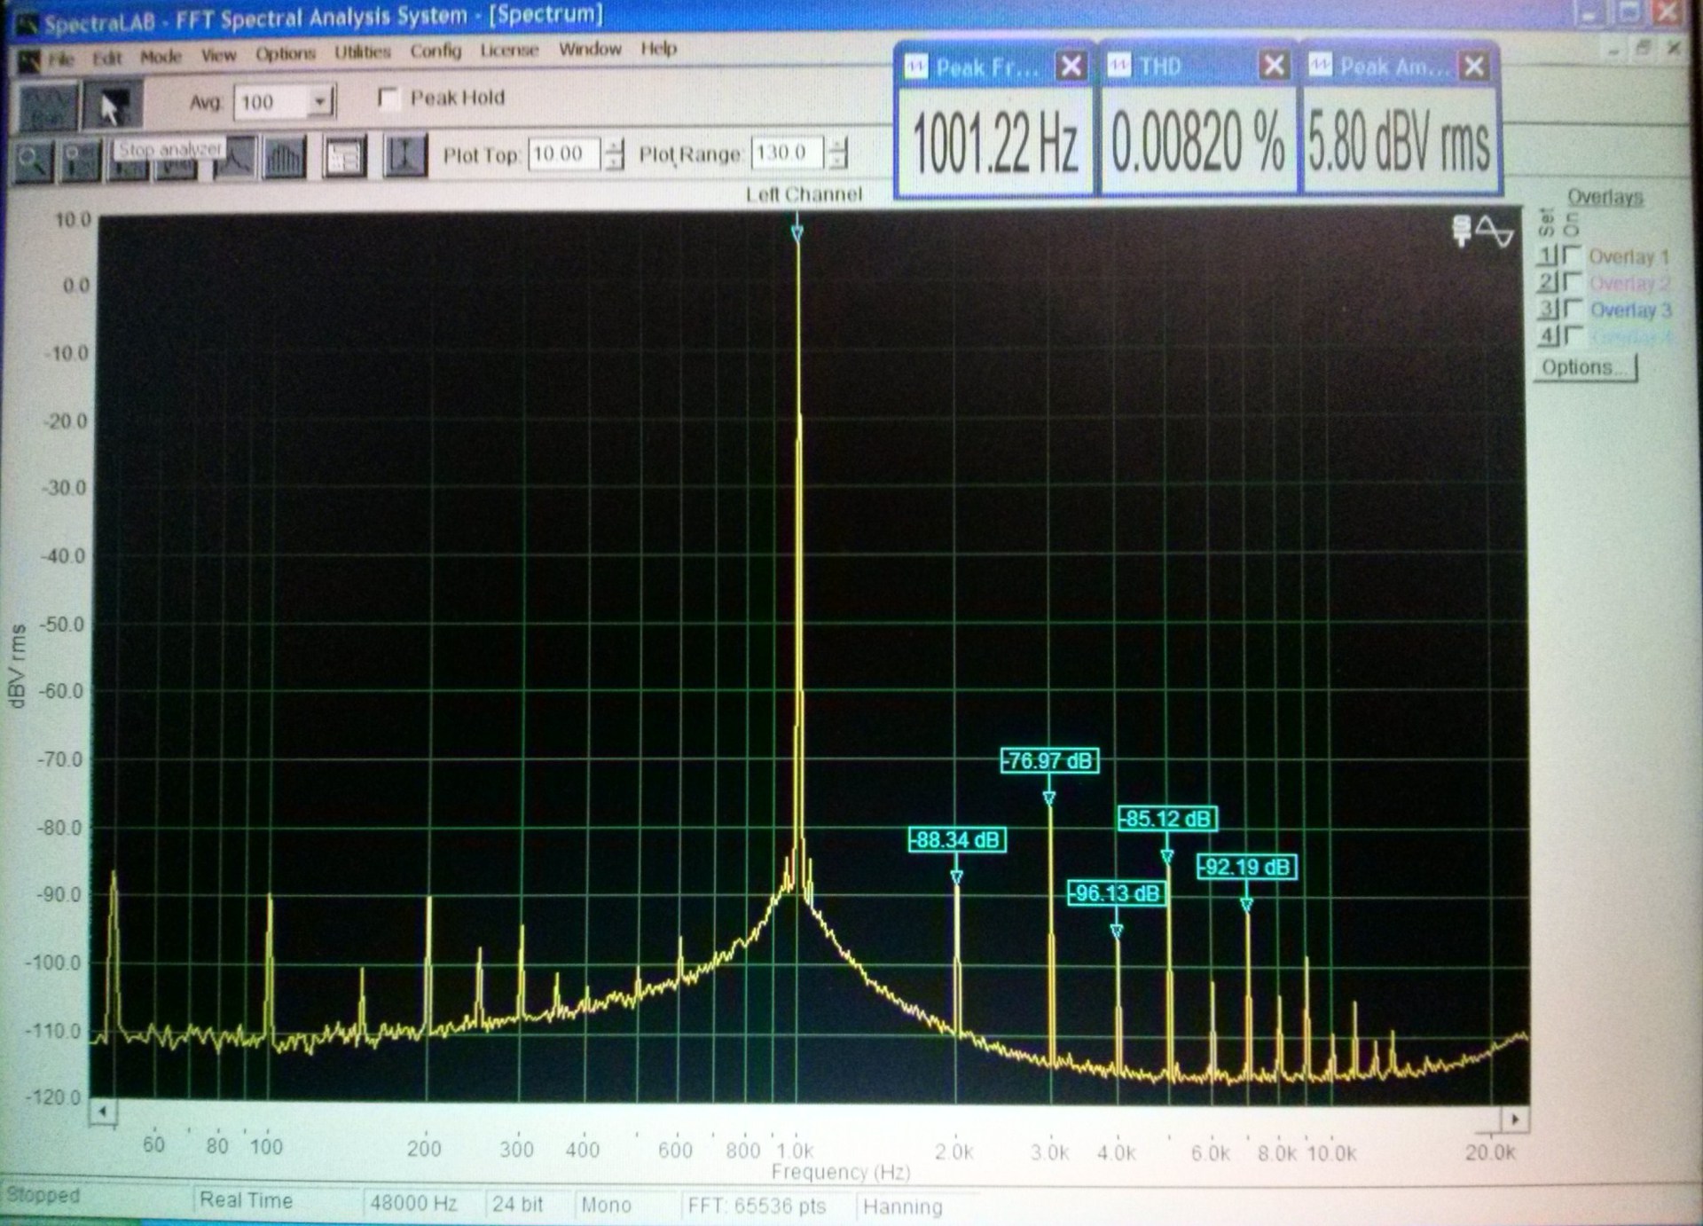Viewport: 1703px width, 1226px height.
Task: Open the Utilities menu
Action: tap(362, 52)
